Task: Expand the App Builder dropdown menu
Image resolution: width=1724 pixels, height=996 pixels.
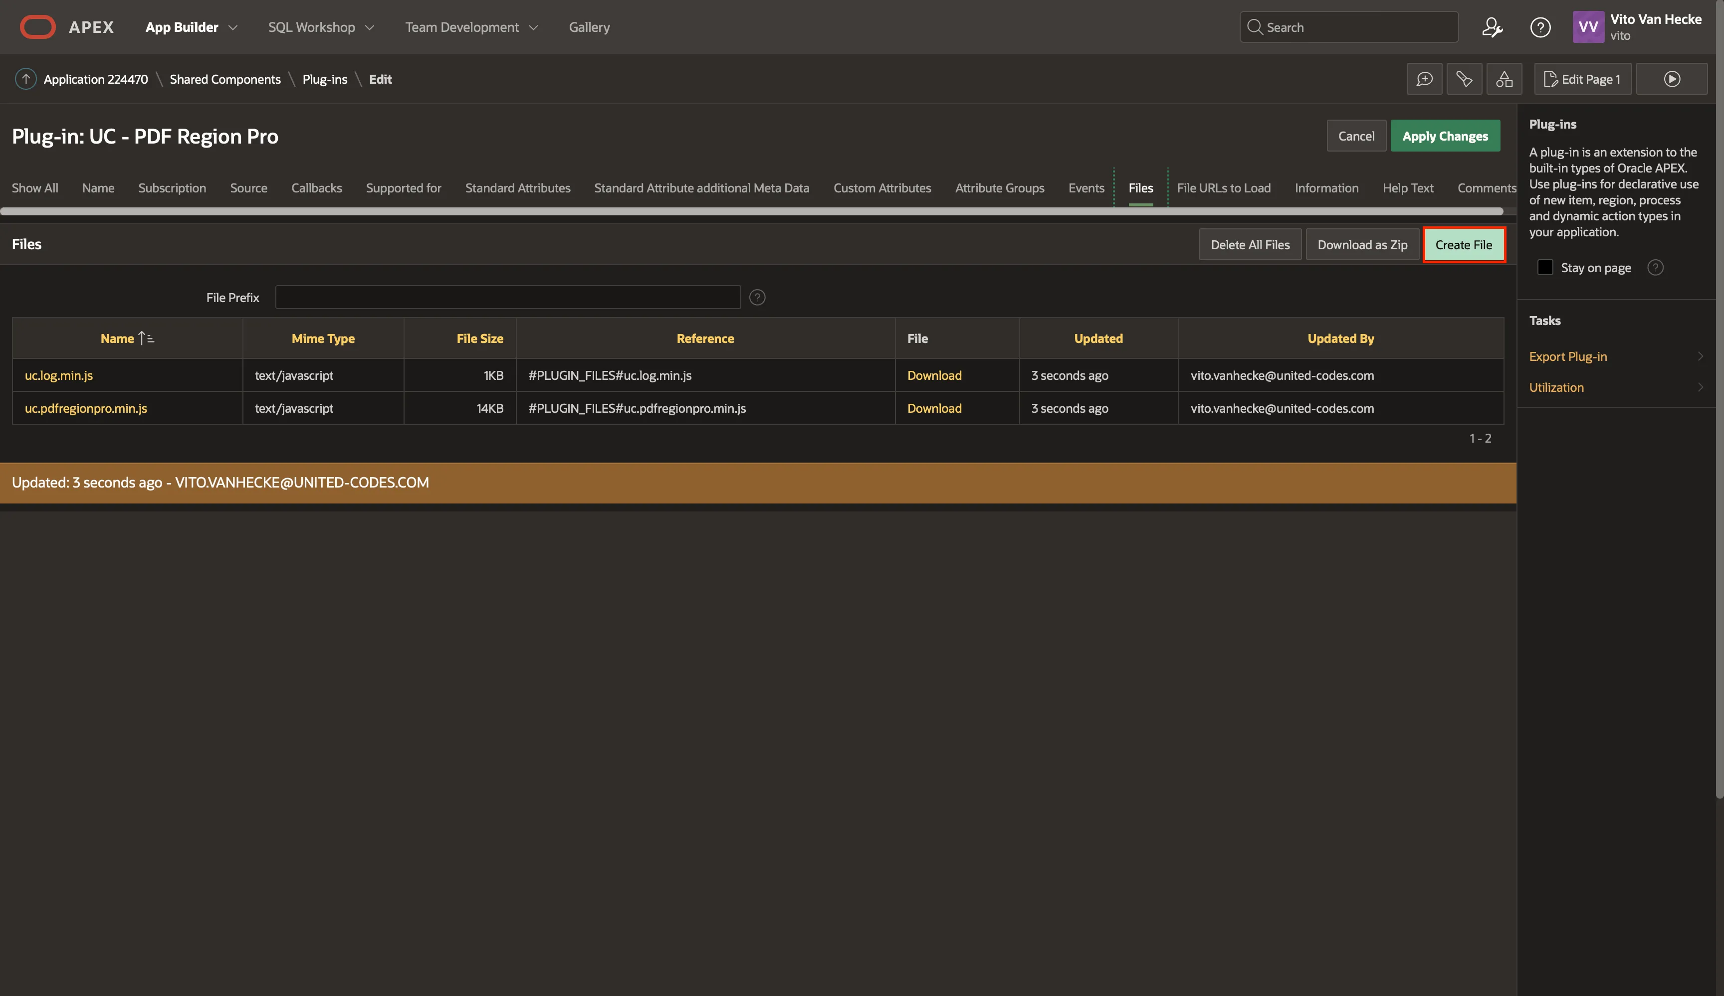Action: [192, 27]
